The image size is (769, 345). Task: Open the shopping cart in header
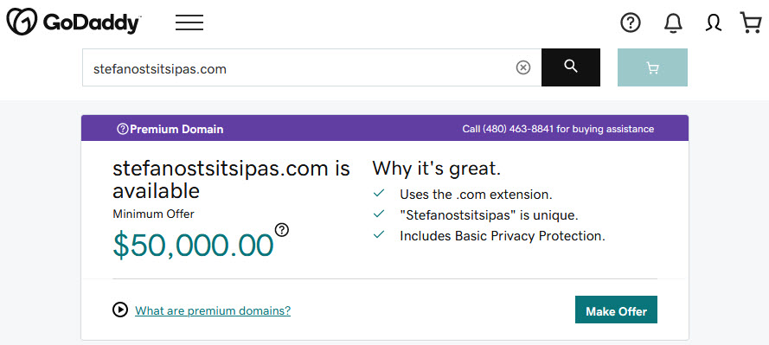(750, 22)
